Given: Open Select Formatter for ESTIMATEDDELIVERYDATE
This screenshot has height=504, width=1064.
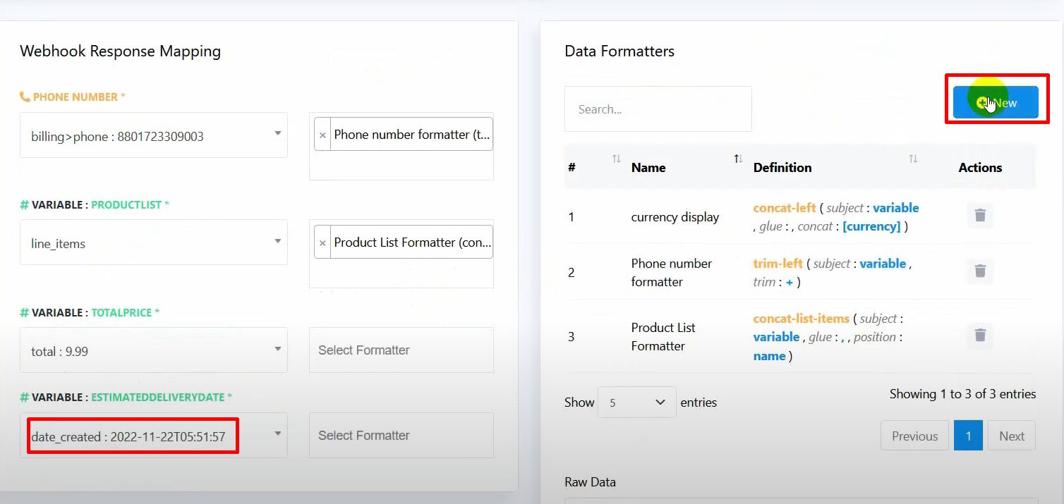Looking at the screenshot, I should [401, 436].
